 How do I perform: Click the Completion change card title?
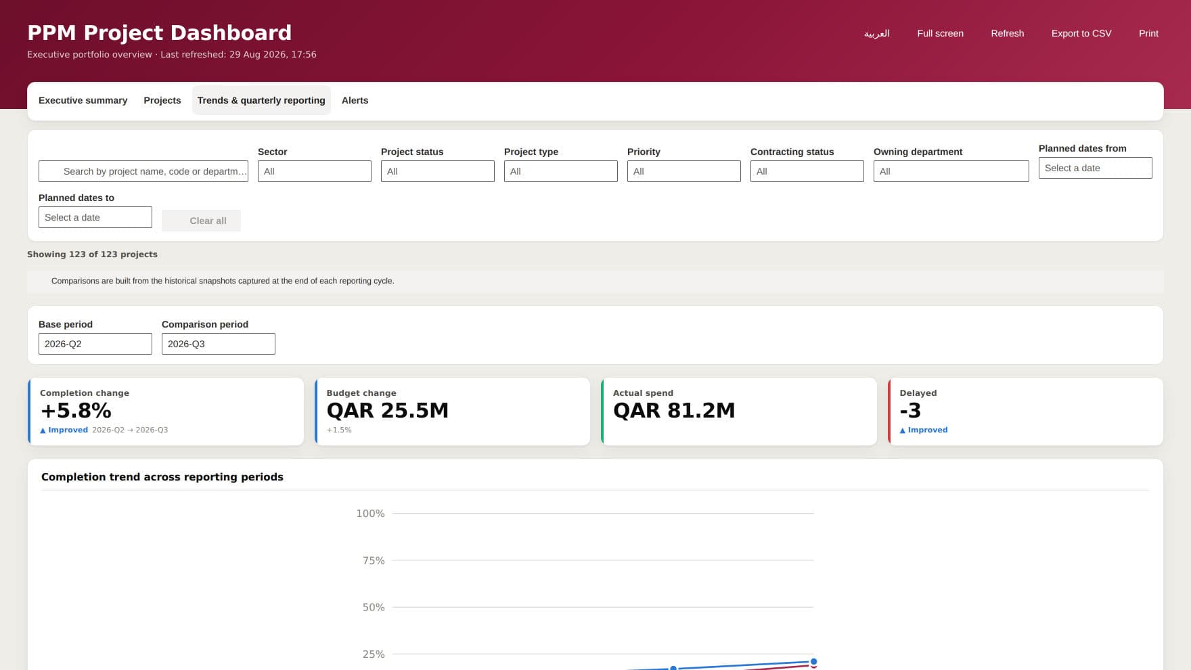85,393
